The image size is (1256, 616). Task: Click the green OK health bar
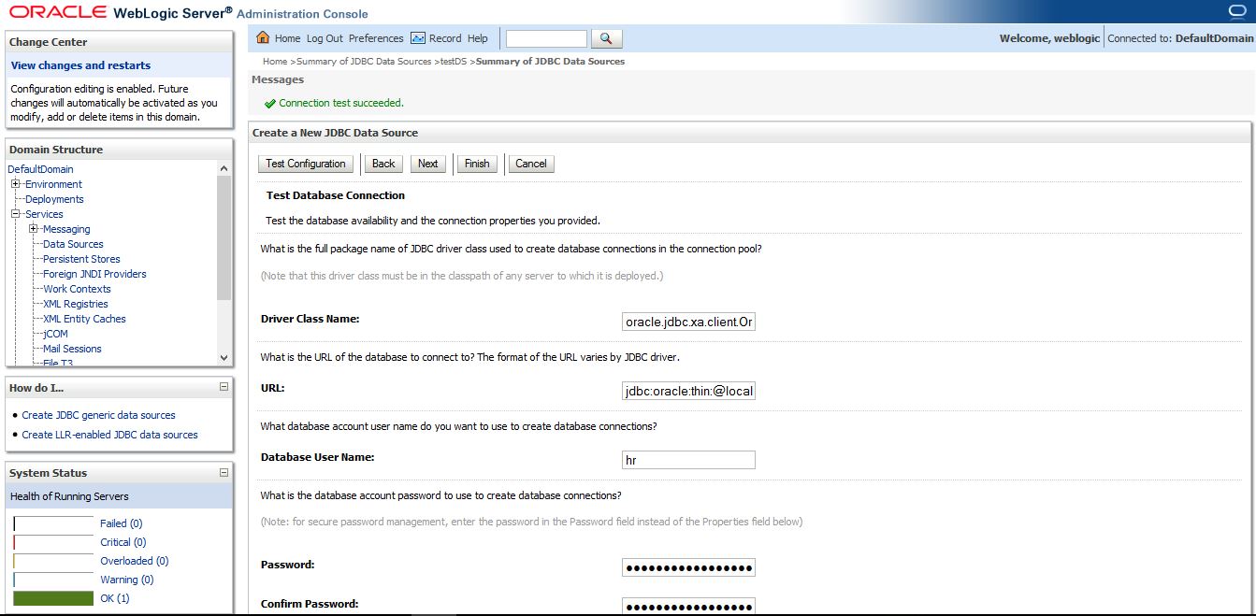53,598
